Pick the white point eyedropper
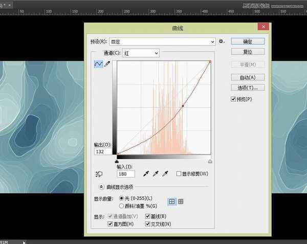307x244 pixels. pyautogui.click(x=165, y=174)
